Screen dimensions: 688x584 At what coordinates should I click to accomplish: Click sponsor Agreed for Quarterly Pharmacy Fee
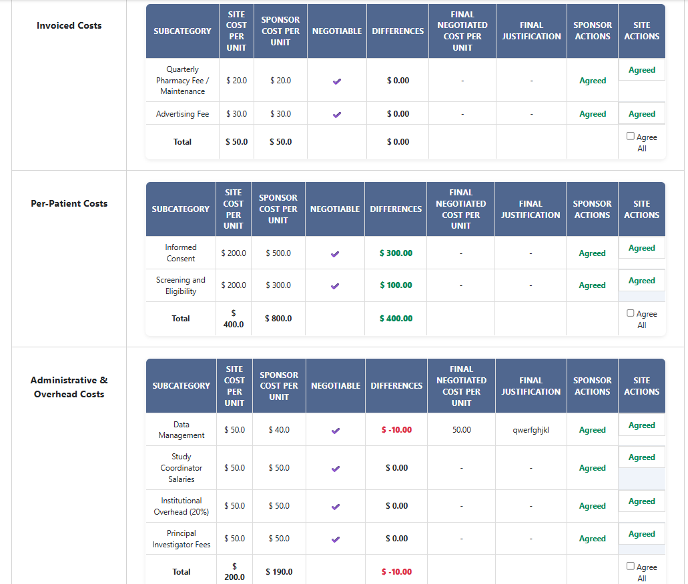pos(593,81)
